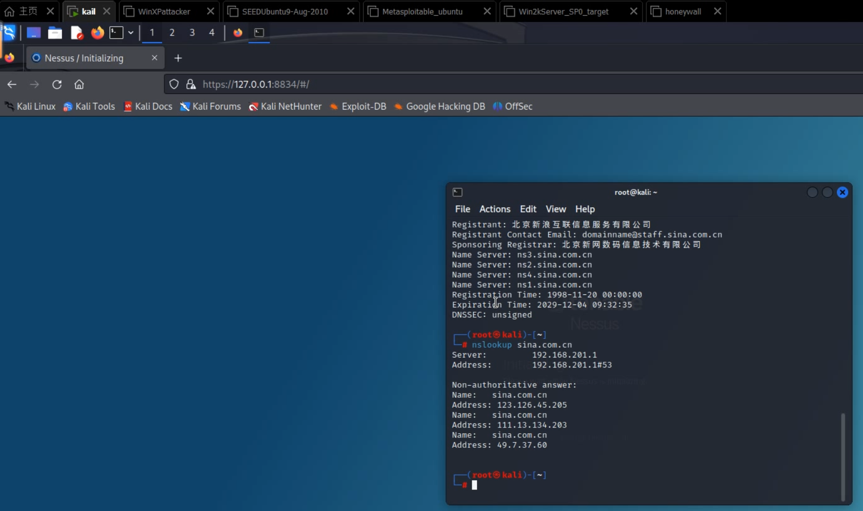Switch to workspace 1
Screen dimensions: 863x511
[152, 33]
